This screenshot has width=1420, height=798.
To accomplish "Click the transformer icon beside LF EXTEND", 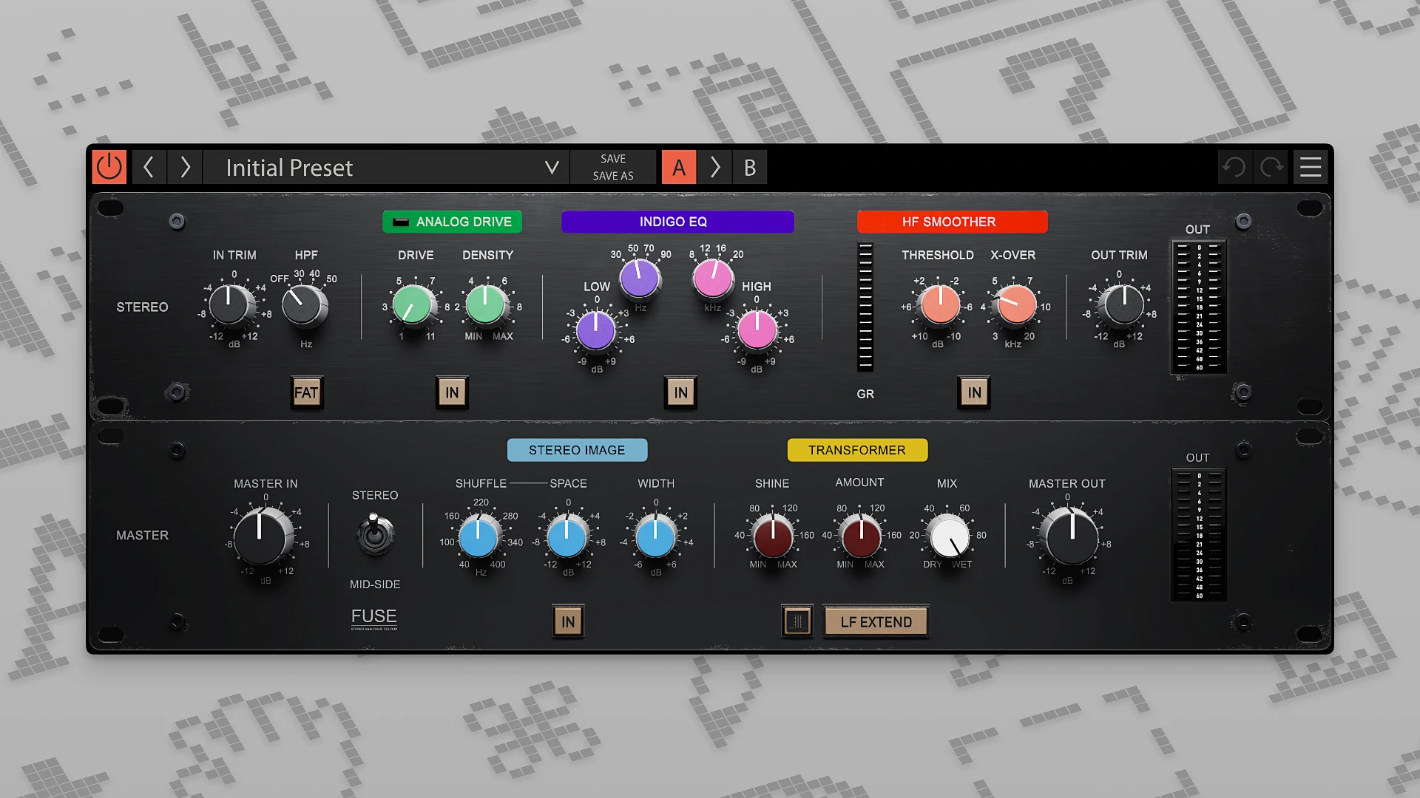I will (797, 621).
